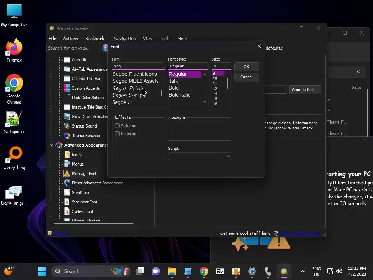The width and height of the screenshot is (373, 280).
Task: Click the taskbar Search box
Action: pyautogui.click(x=91, y=271)
